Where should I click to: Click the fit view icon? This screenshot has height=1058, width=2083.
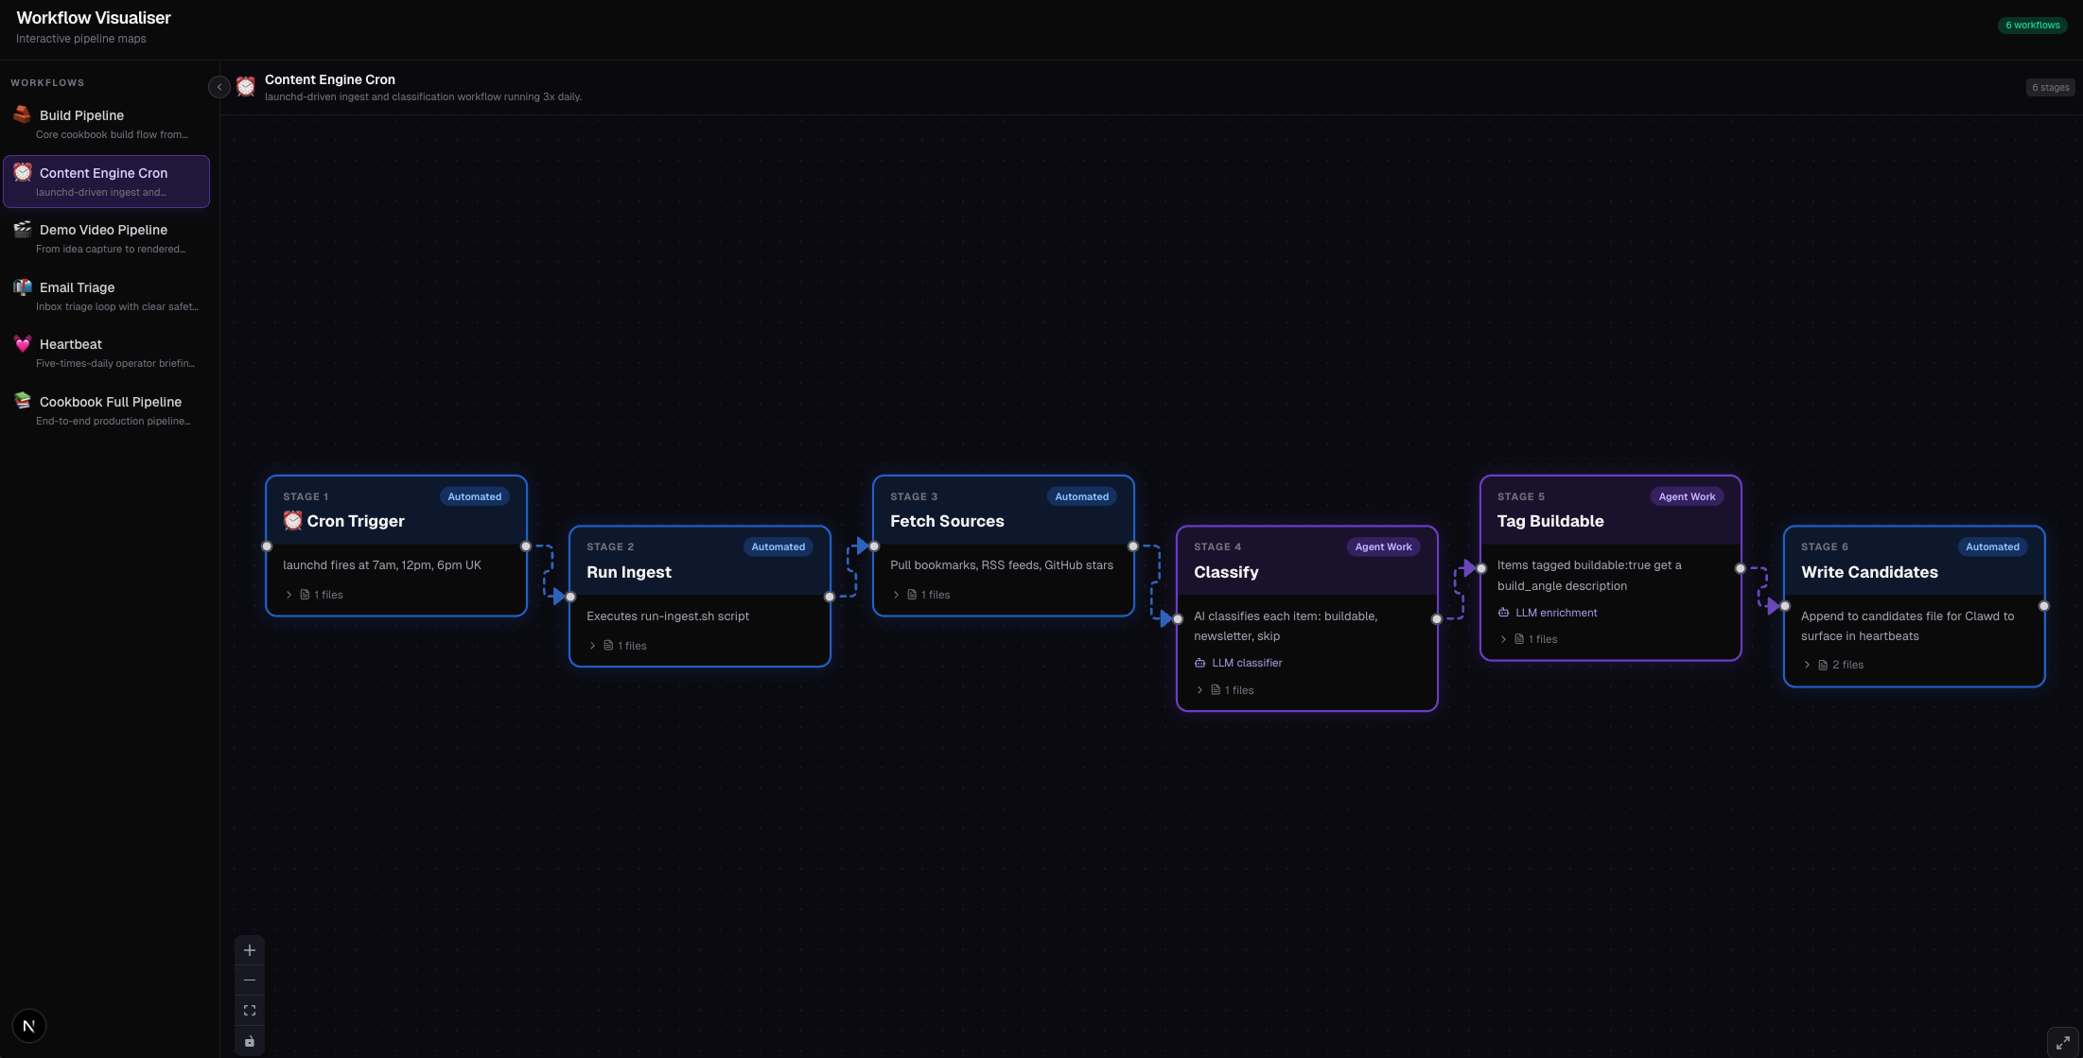click(x=250, y=1011)
